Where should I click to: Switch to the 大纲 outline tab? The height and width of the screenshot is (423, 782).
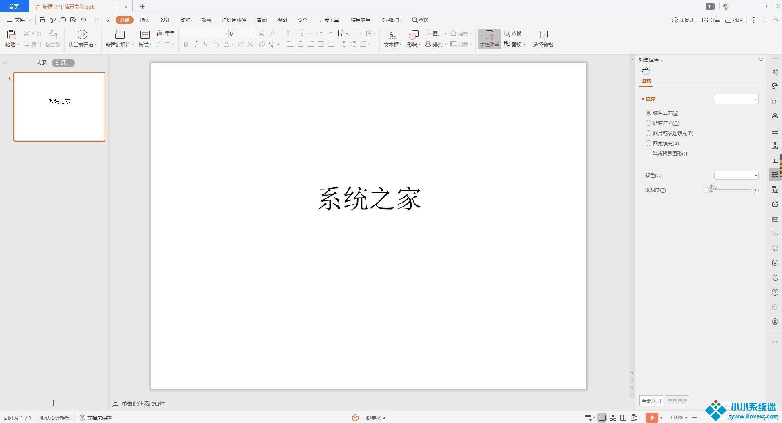tap(41, 63)
